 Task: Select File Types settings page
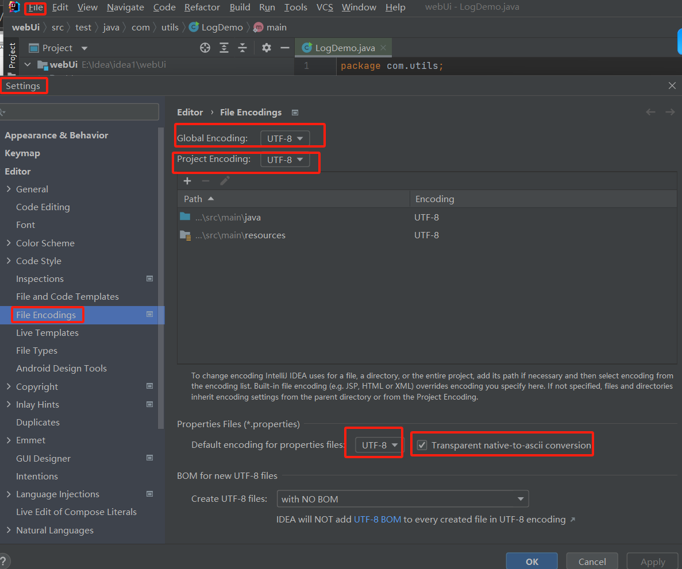tap(37, 350)
